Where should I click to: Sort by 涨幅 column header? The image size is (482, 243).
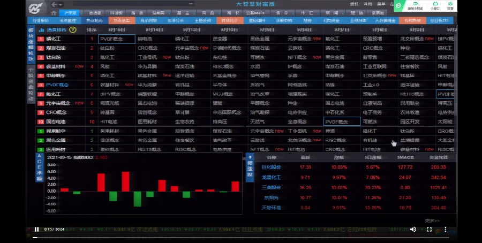pos(339,157)
